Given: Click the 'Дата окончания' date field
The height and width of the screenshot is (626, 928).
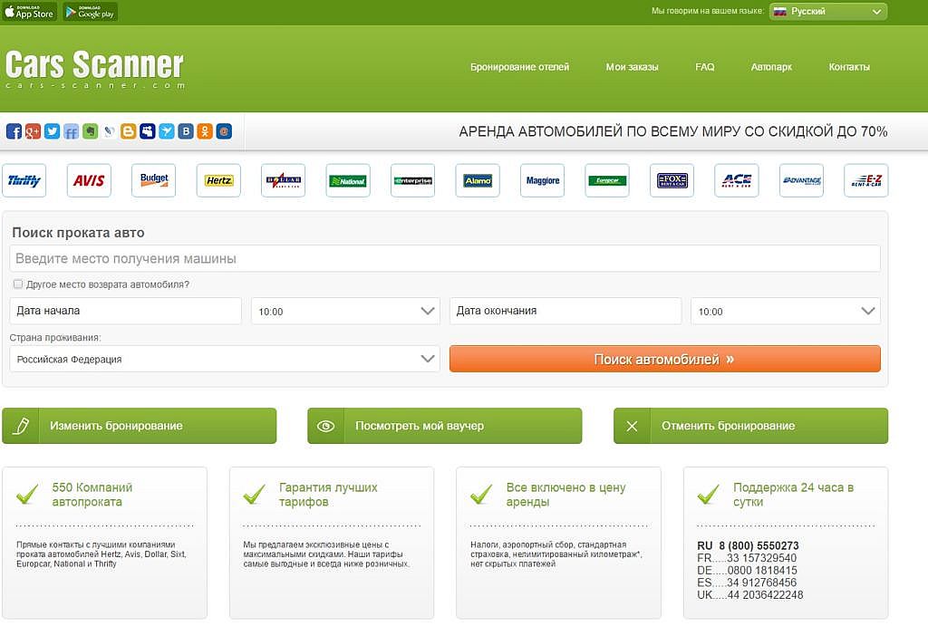Looking at the screenshot, I should tap(565, 311).
